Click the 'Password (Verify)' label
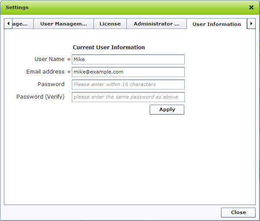Viewport: 260px width, 221px height. point(40,96)
